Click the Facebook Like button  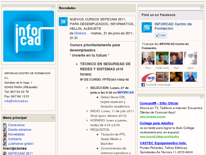[x=161, y=35]
